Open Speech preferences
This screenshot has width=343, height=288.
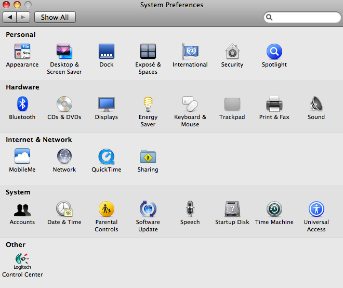190,209
